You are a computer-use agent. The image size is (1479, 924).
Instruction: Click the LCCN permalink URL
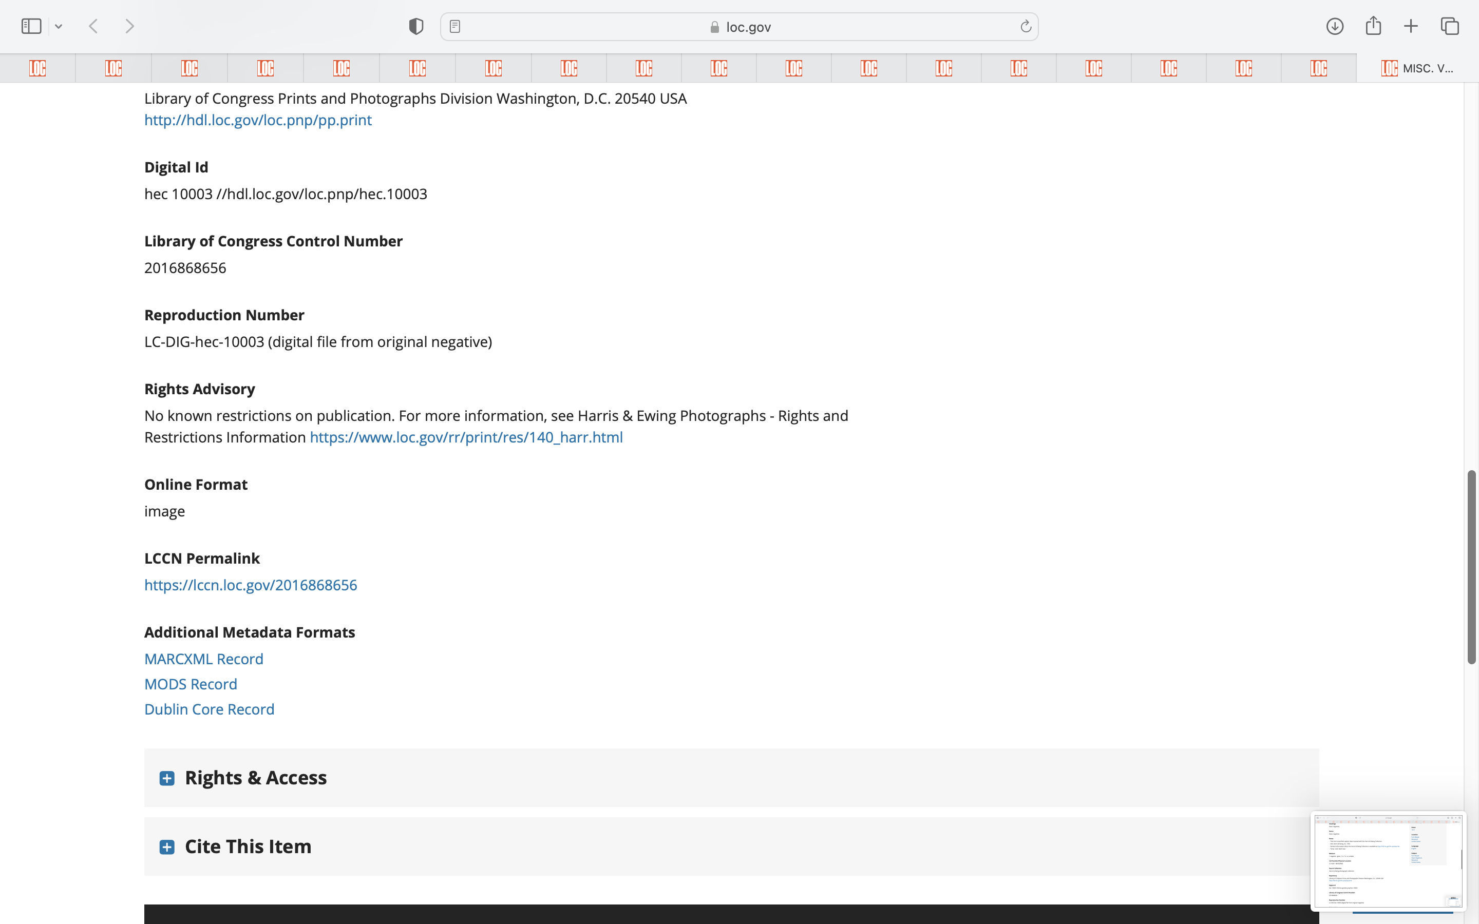(251, 585)
